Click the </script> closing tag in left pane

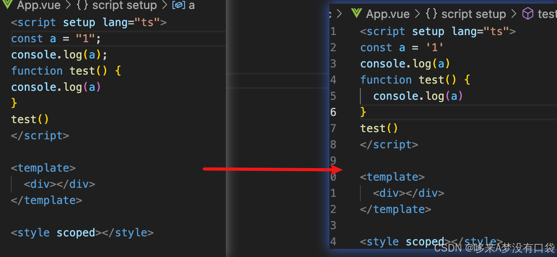click(x=40, y=136)
